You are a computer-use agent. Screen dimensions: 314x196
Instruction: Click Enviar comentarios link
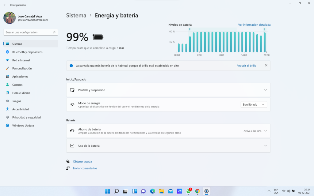(x=85, y=168)
